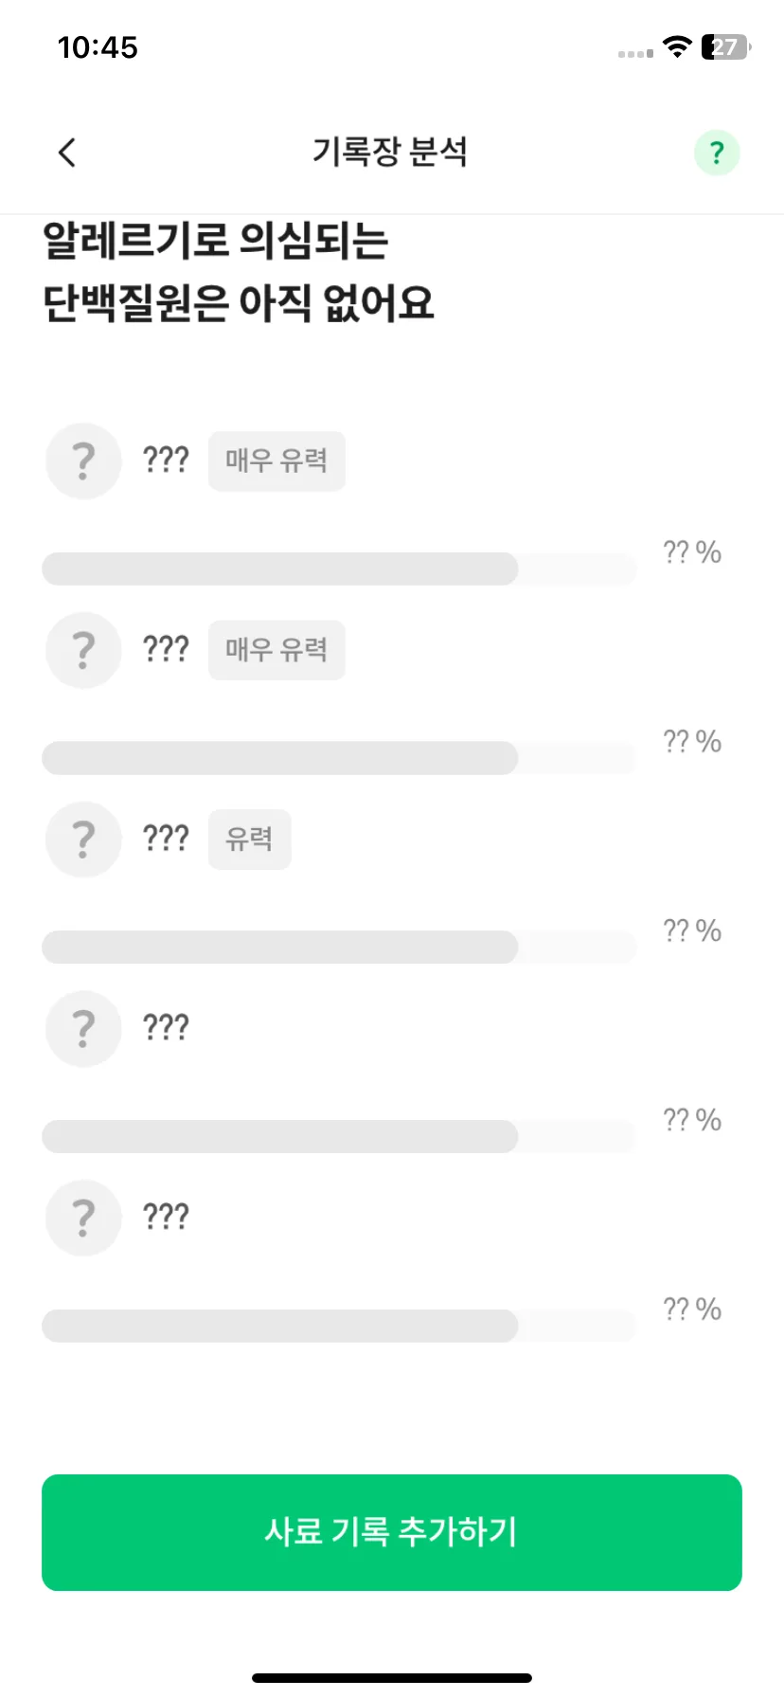Click the fourth row ??? name text
The image size is (784, 1698).
pyautogui.click(x=166, y=1027)
